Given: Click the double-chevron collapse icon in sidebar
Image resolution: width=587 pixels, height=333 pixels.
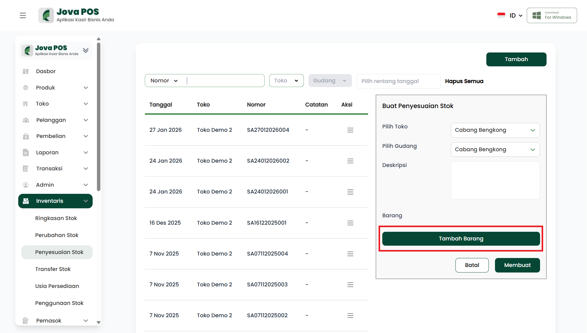Looking at the screenshot, I should point(86,50).
